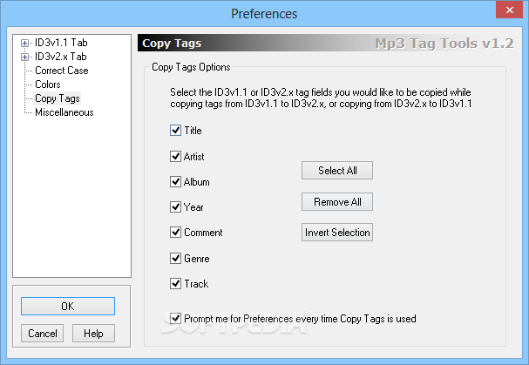Viewport: 529px width, 365px height.
Task: Open Help for the preferences
Action: pos(93,334)
